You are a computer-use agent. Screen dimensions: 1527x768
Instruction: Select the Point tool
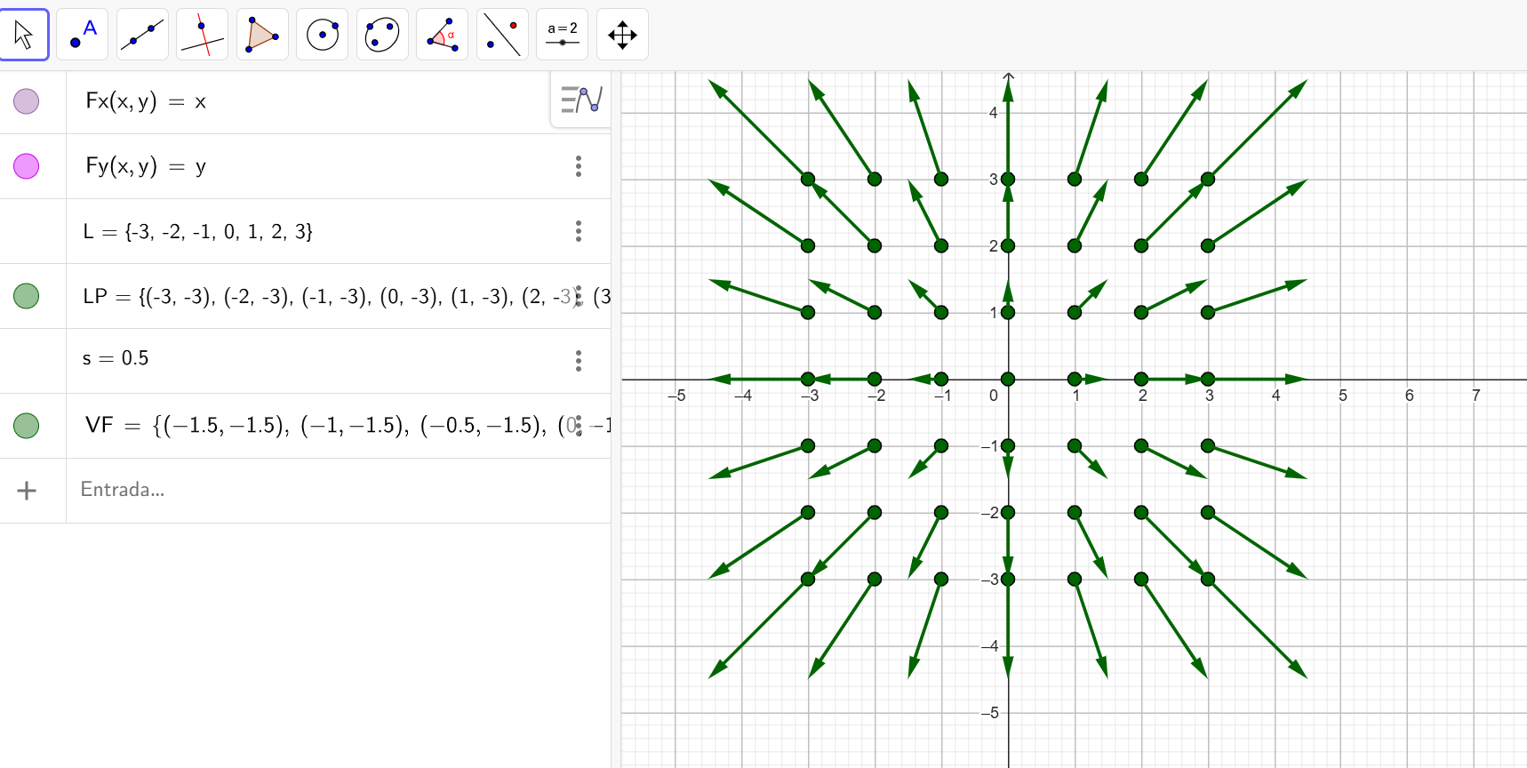(x=83, y=35)
